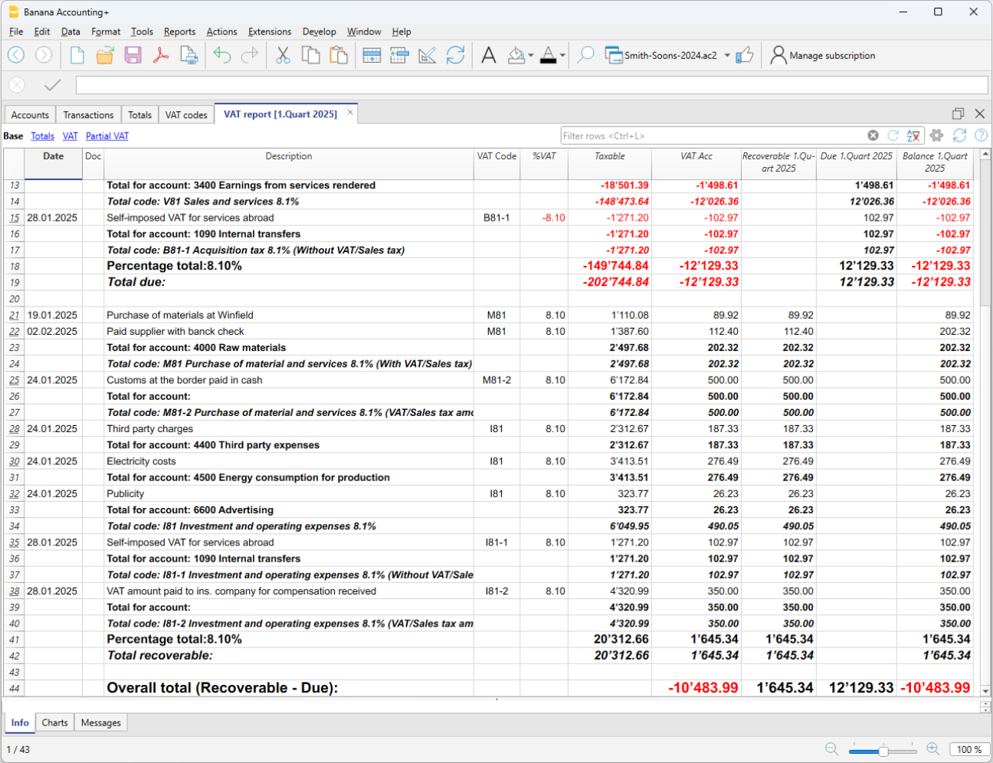Viewport: 993px width, 763px height.
Task: Select the Partial VAT view link
Action: pos(107,136)
